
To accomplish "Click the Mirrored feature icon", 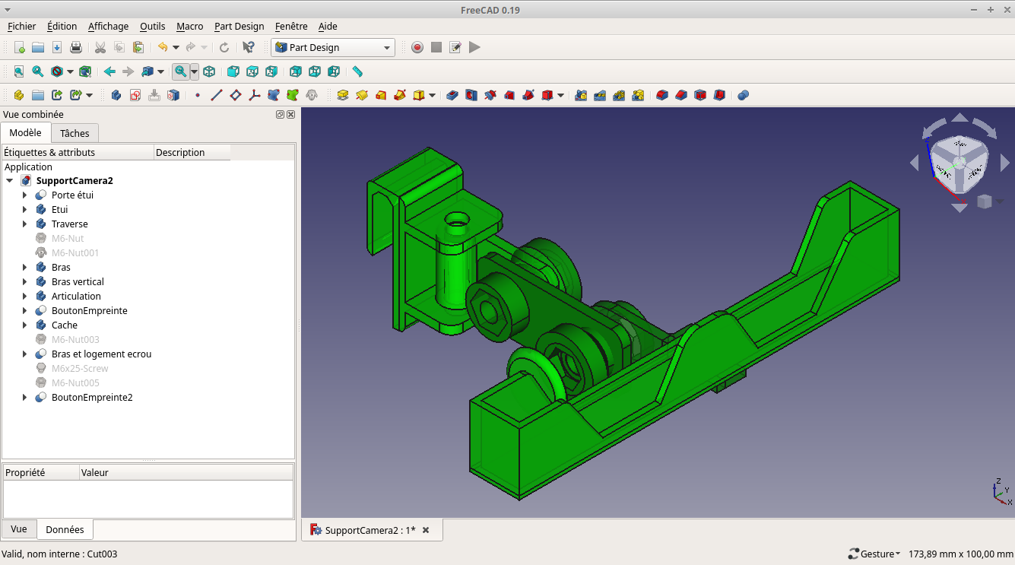I will pos(582,95).
